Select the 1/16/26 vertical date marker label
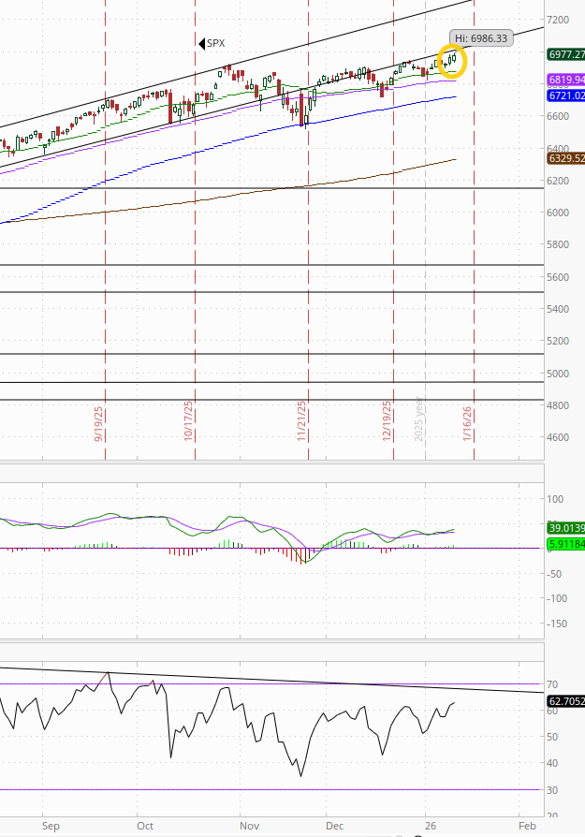Screen dimensions: 585x837 (x=468, y=424)
